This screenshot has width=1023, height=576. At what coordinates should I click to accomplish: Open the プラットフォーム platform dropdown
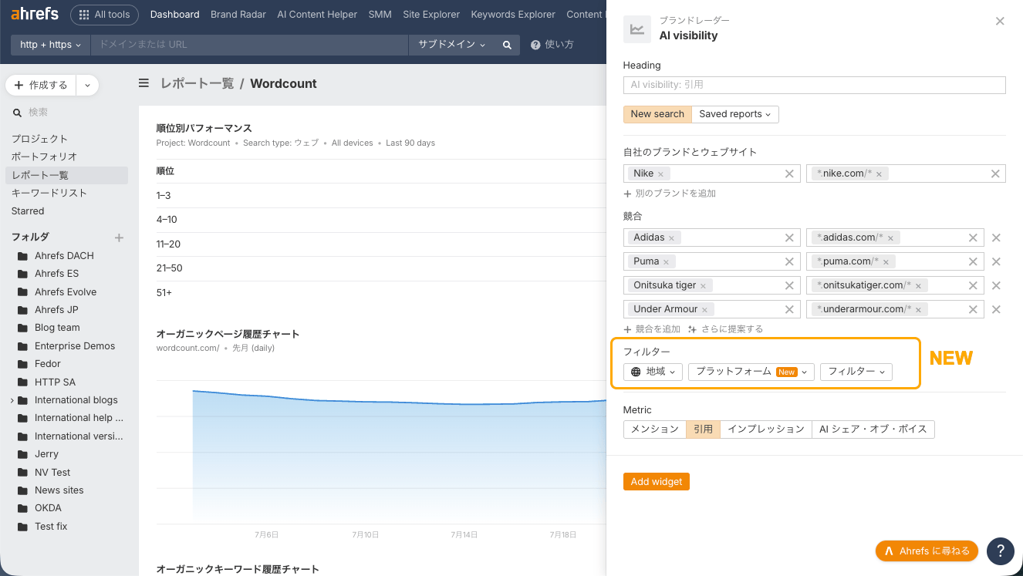(x=751, y=372)
